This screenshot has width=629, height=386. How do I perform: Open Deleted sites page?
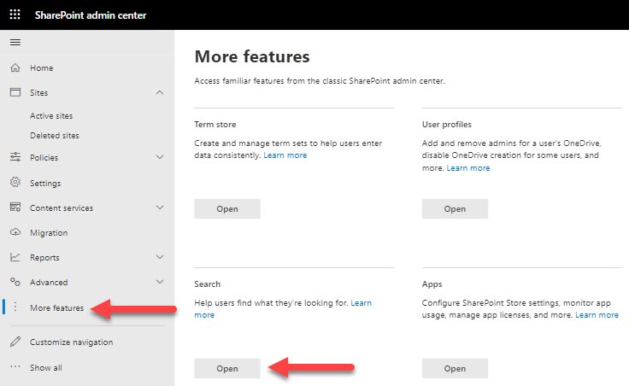coord(55,136)
